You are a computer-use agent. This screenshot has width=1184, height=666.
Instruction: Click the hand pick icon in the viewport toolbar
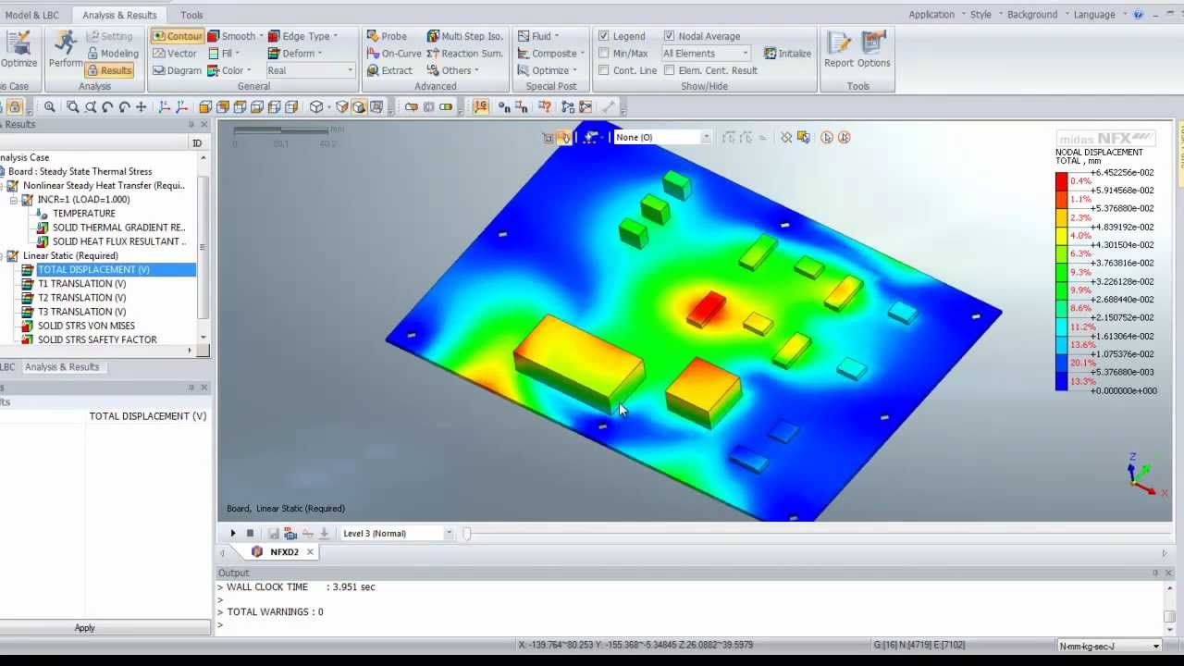pos(563,138)
